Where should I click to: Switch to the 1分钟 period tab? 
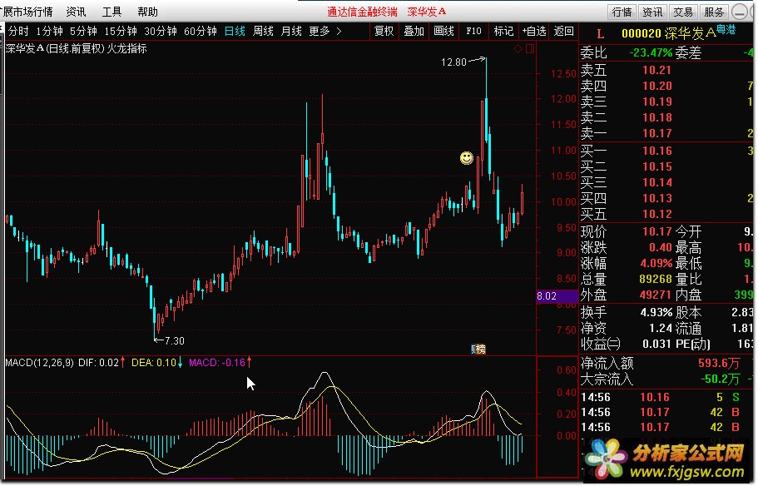(49, 32)
